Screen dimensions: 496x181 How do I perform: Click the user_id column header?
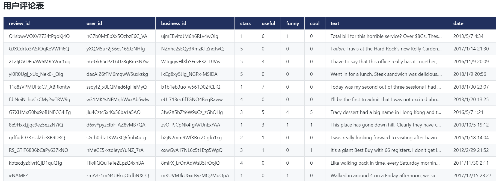pos(94,23)
